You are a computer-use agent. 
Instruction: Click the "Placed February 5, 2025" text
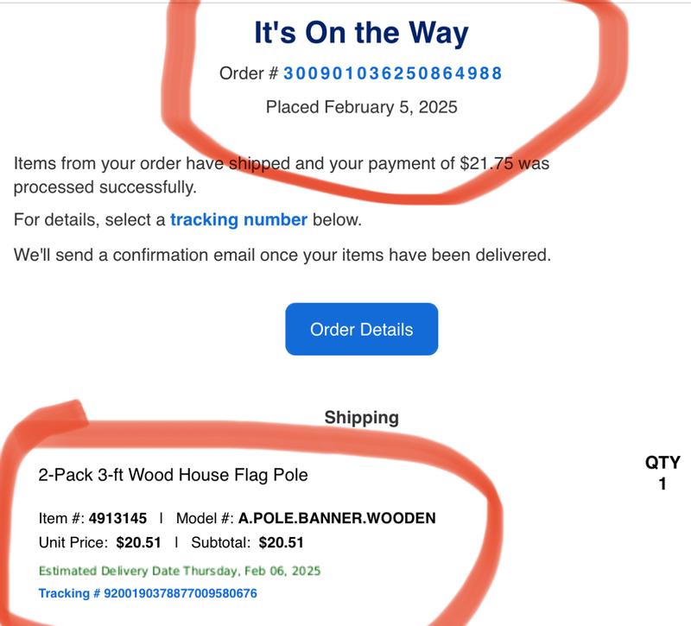(361, 107)
